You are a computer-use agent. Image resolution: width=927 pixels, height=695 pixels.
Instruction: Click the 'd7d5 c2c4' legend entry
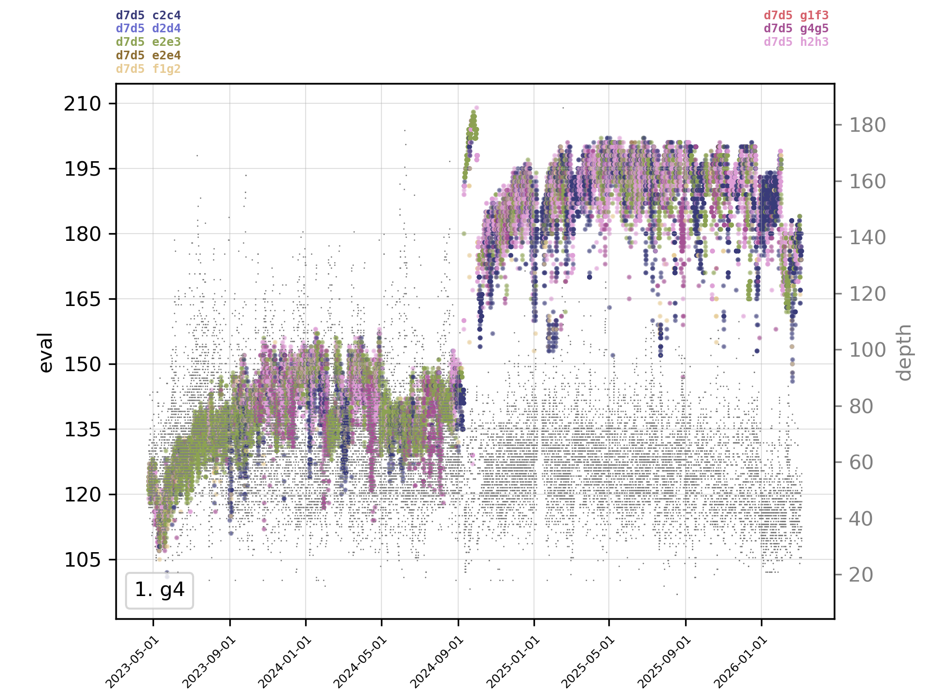pyautogui.click(x=148, y=15)
